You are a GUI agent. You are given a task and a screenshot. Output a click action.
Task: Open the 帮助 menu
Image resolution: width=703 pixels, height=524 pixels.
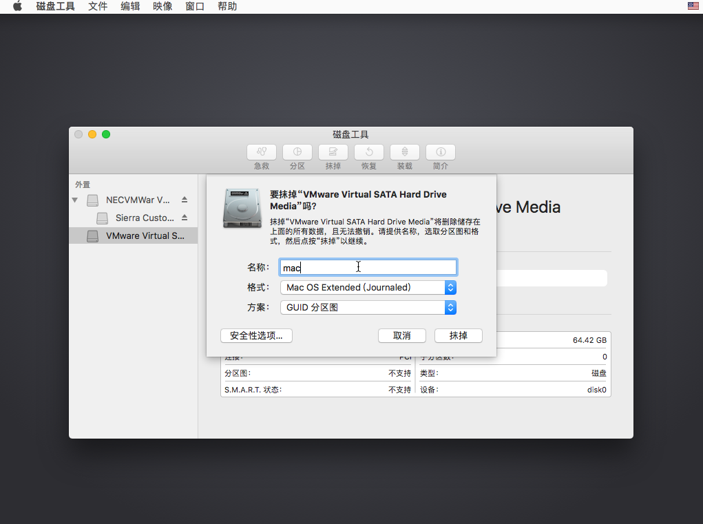227,6
